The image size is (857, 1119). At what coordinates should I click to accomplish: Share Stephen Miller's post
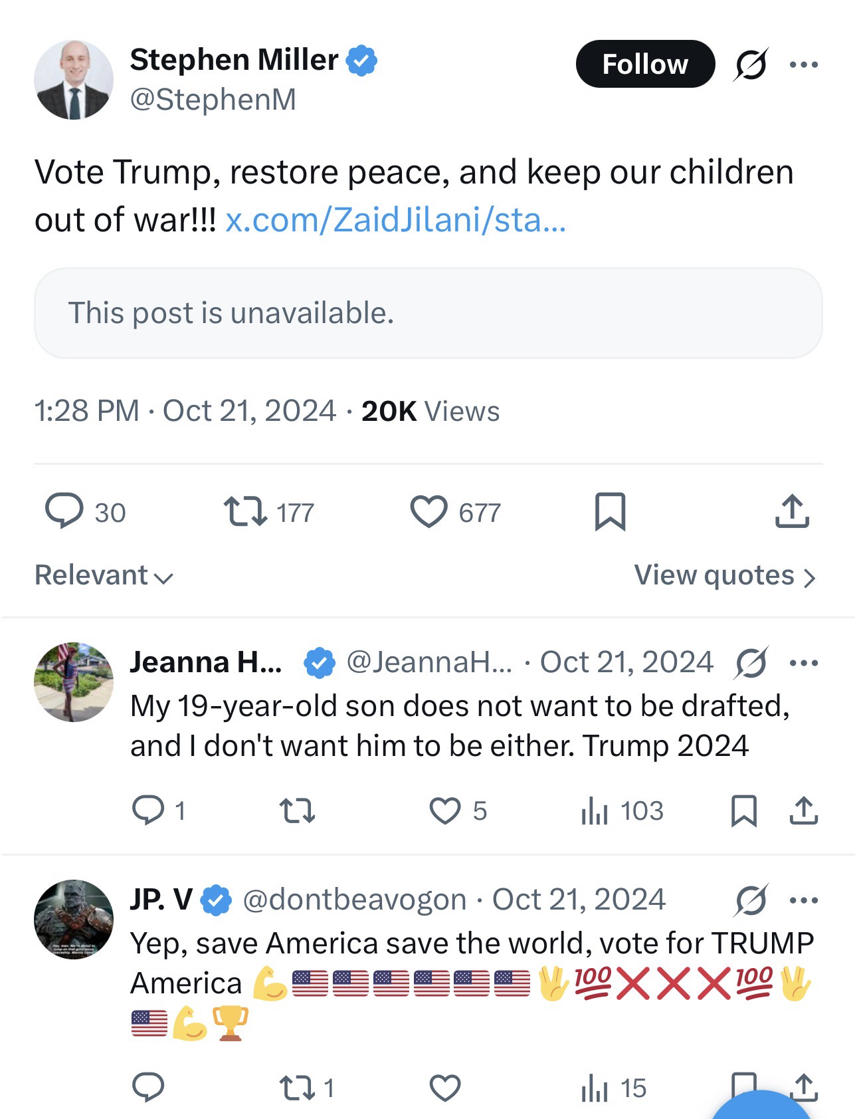(792, 512)
